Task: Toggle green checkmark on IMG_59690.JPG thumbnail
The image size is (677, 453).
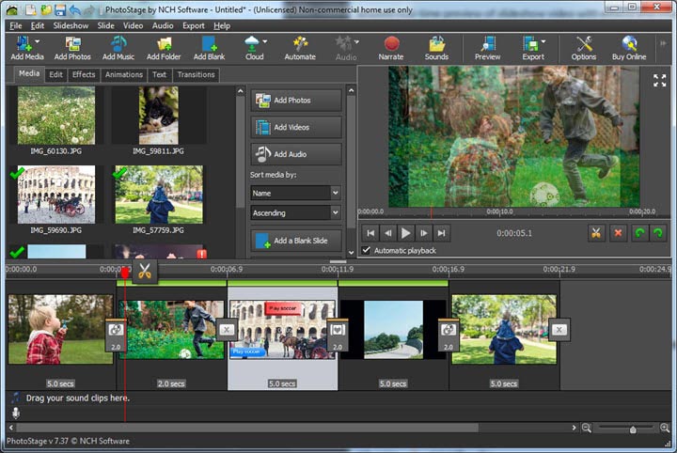Action: [17, 174]
